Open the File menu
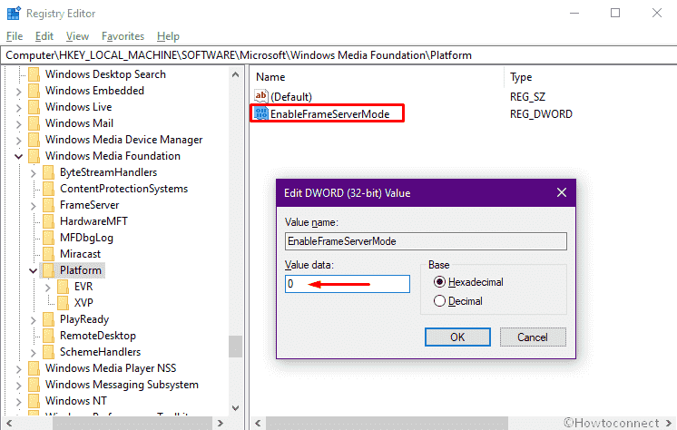 15,36
